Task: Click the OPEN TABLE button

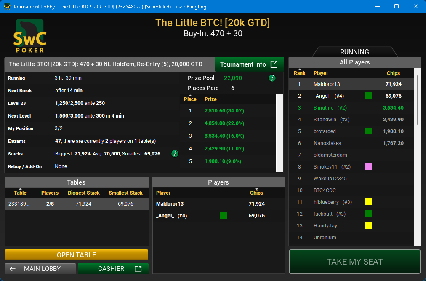Action: point(76,255)
